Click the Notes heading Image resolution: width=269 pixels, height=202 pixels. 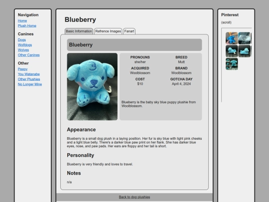pos(74,173)
